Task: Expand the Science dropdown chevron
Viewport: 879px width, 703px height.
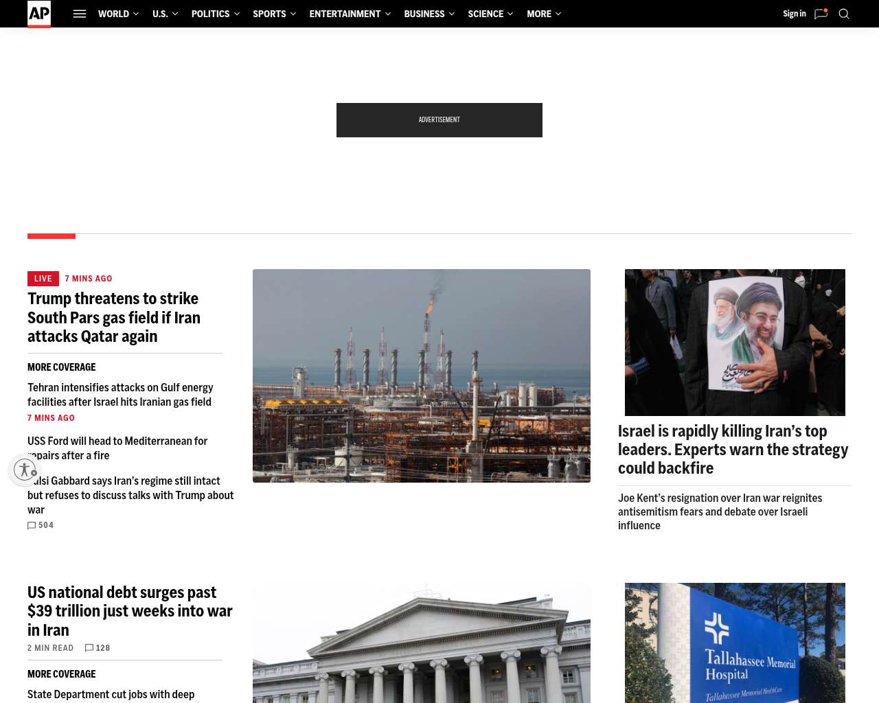Action: point(510,14)
